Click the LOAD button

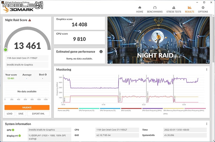coord(10,114)
